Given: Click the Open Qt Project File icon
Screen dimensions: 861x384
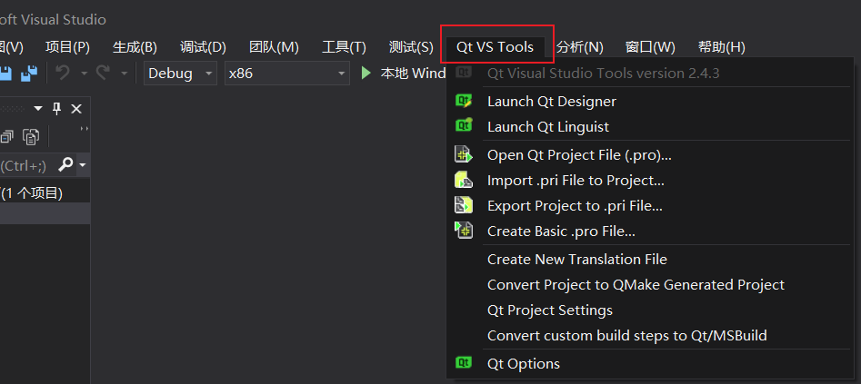Looking at the screenshot, I should 464,154.
